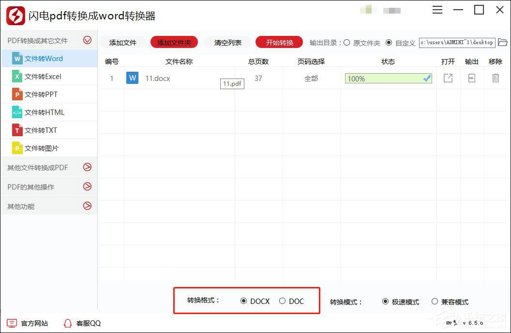Open the 客服QQ support chat
This screenshot has height=333, width=511.
(x=81, y=323)
